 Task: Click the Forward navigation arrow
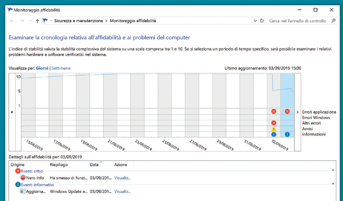pyautogui.click(x=22, y=21)
